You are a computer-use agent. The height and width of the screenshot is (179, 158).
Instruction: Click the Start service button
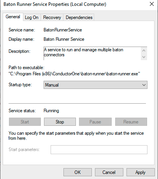click(25, 122)
